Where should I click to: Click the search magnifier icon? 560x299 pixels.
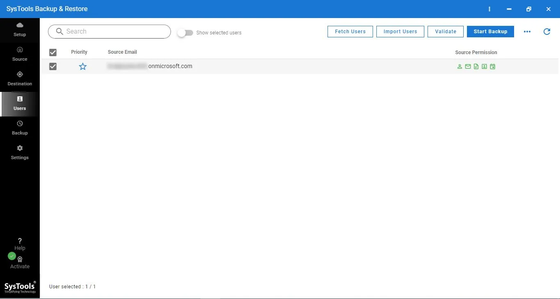[59, 32]
